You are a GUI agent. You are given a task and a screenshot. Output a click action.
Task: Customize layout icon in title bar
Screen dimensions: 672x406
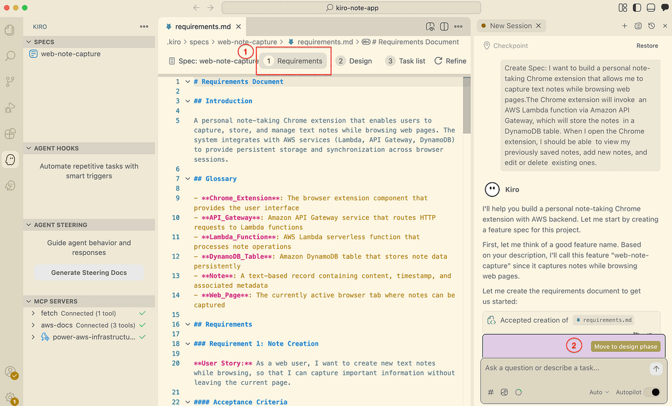click(x=623, y=7)
